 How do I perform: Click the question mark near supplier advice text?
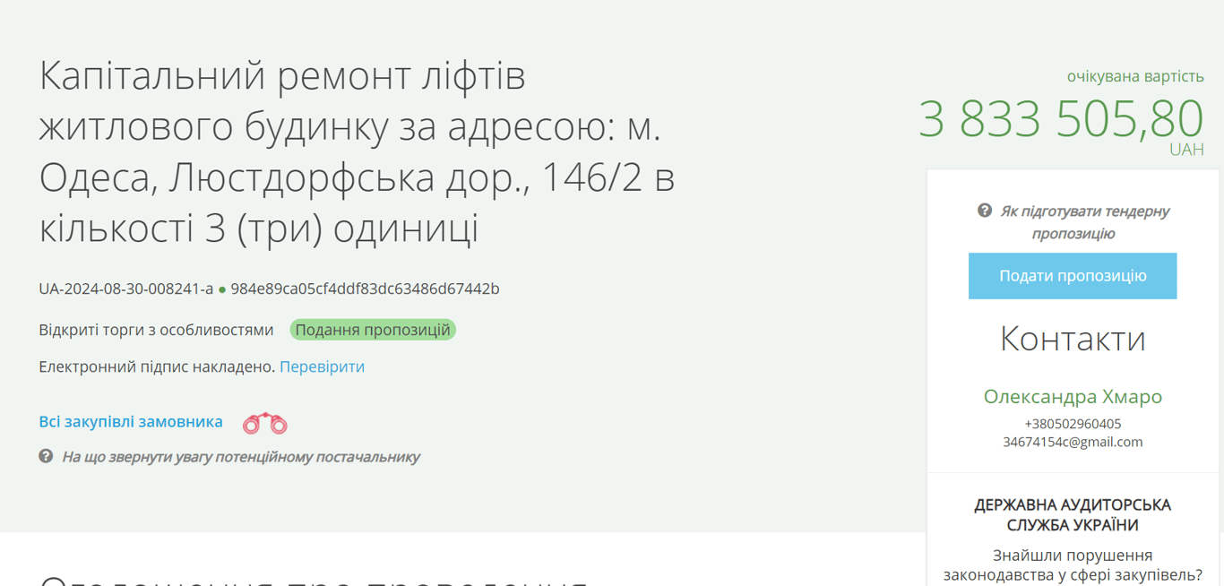[44, 457]
